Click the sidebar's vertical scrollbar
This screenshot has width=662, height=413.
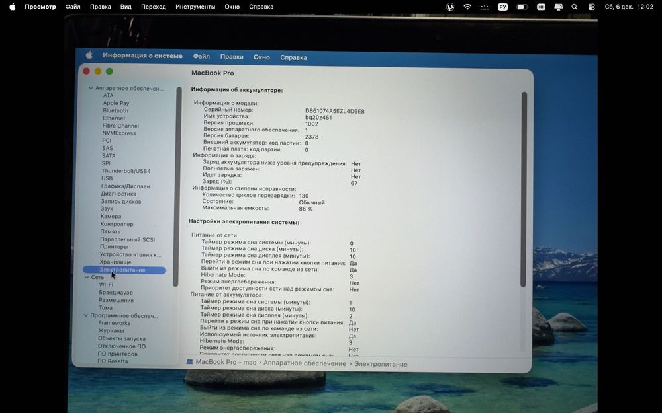[177, 186]
